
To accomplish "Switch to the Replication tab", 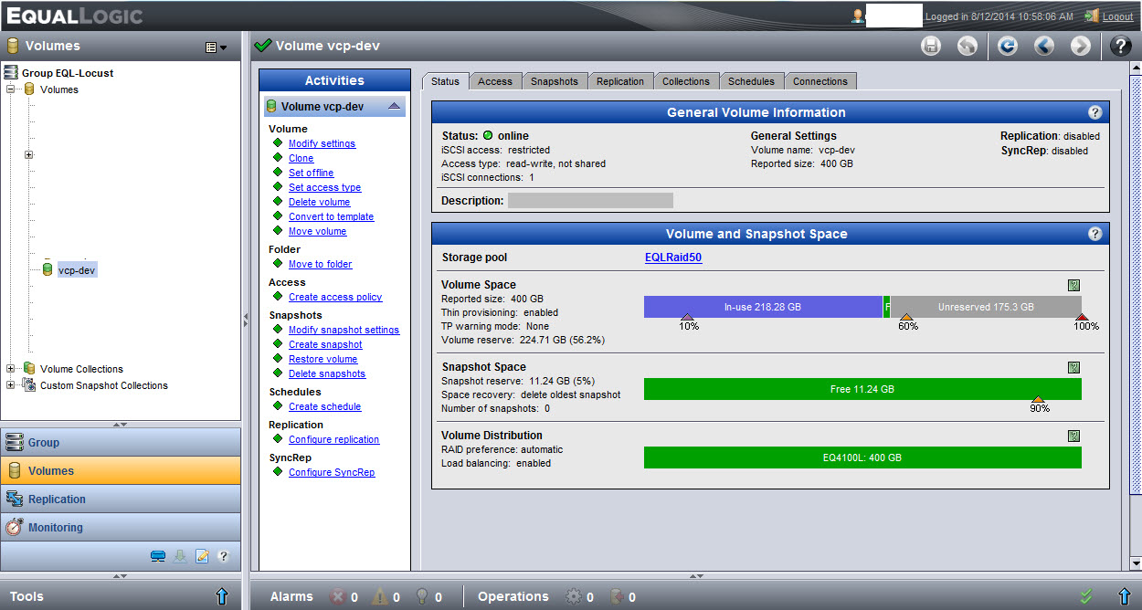I will coord(620,81).
